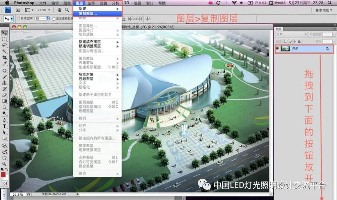Open the 自动选择 group dropdown

tap(42, 19)
